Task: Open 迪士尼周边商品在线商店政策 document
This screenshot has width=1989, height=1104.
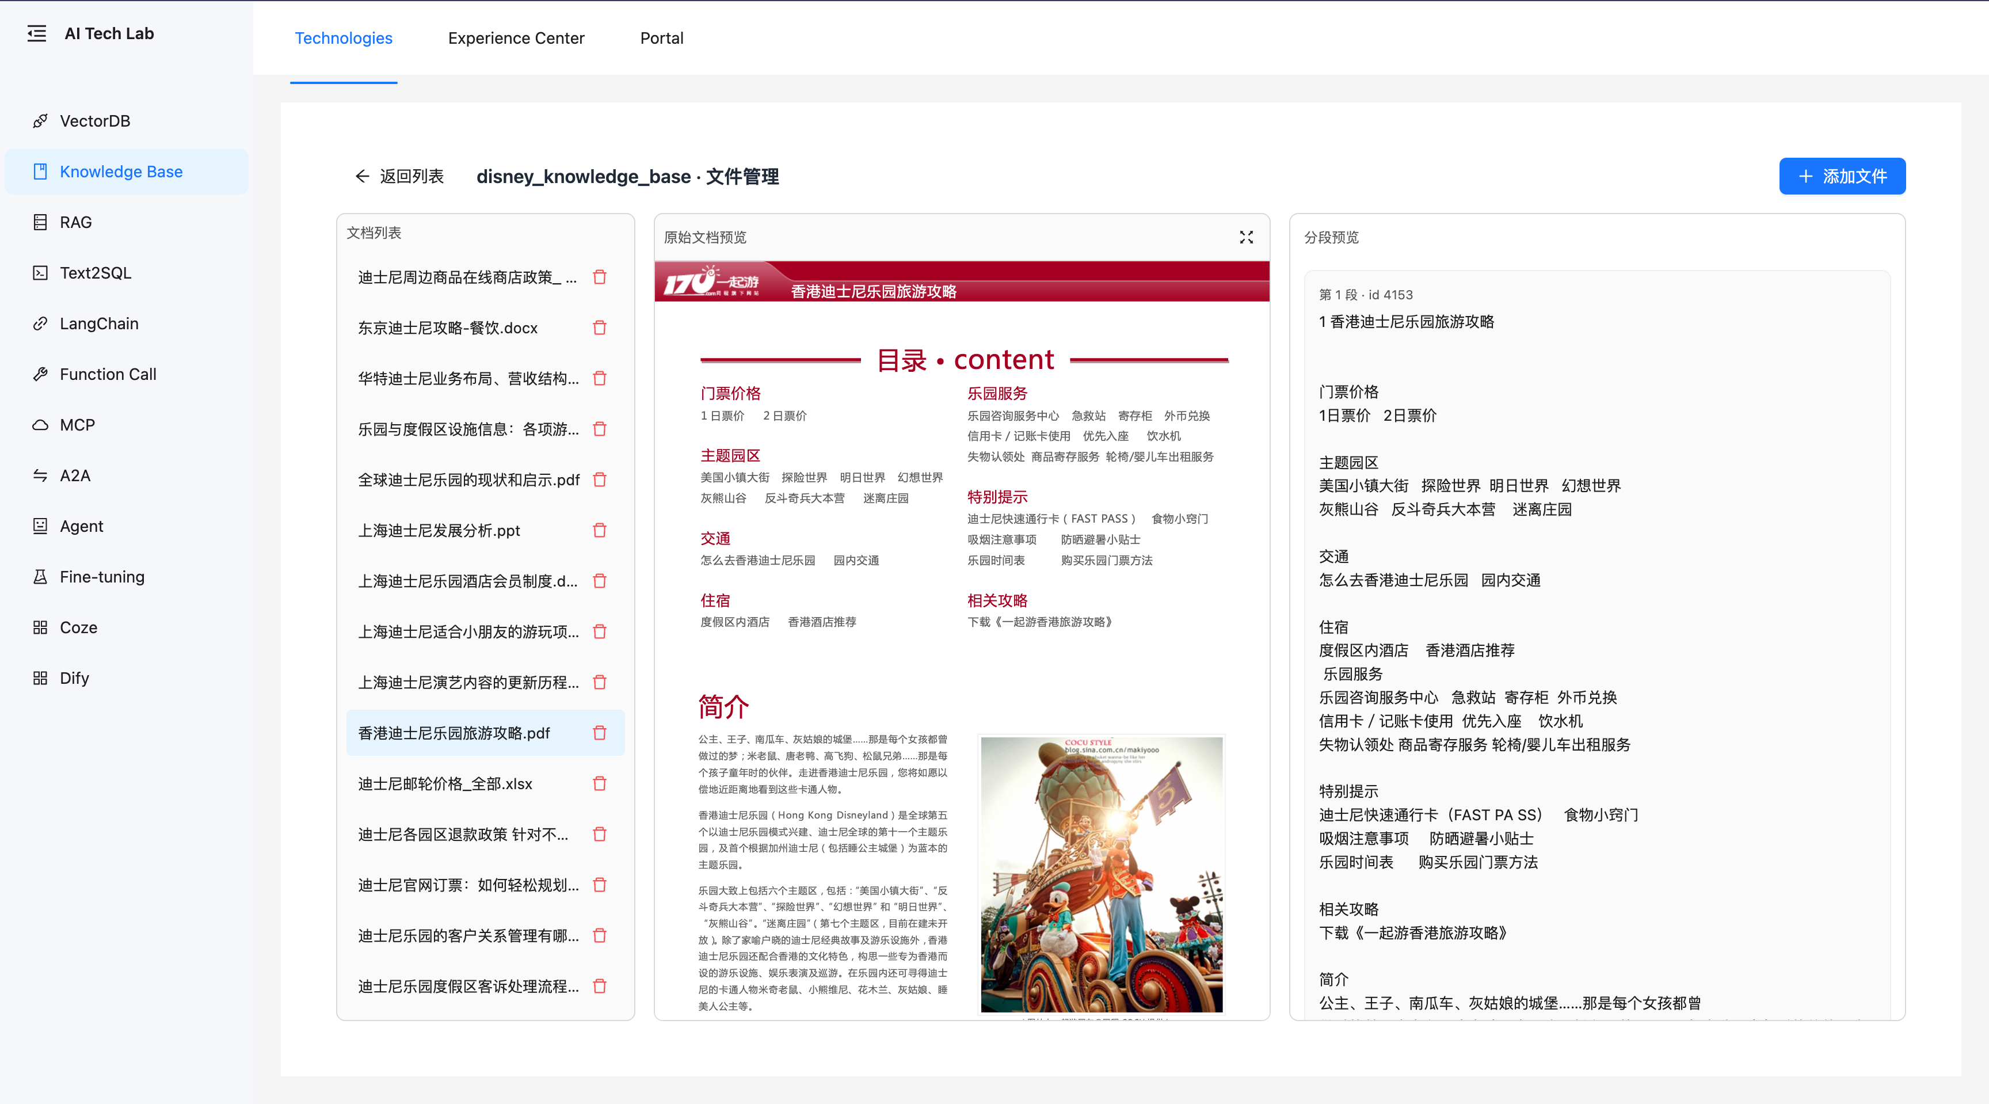Action: pyautogui.click(x=467, y=277)
